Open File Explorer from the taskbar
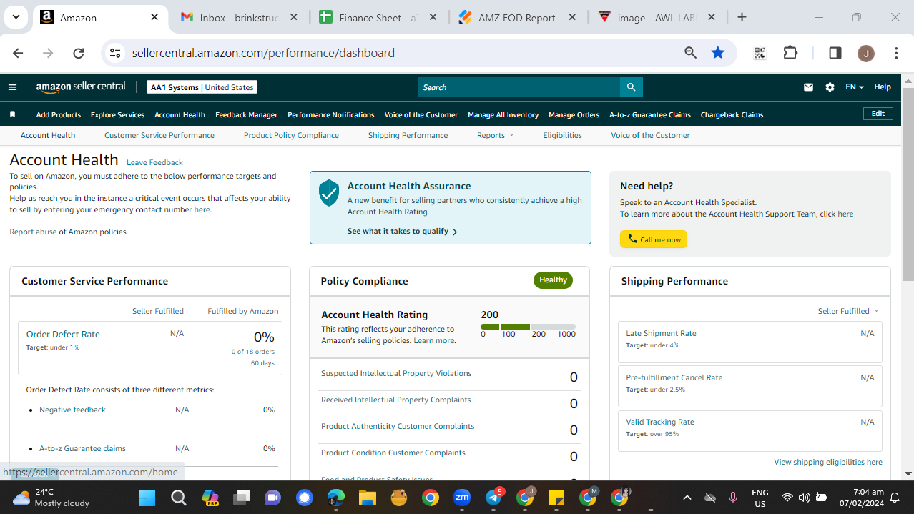The image size is (914, 514). pyautogui.click(x=367, y=498)
